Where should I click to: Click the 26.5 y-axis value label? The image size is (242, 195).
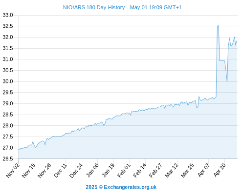click(x=8, y=159)
